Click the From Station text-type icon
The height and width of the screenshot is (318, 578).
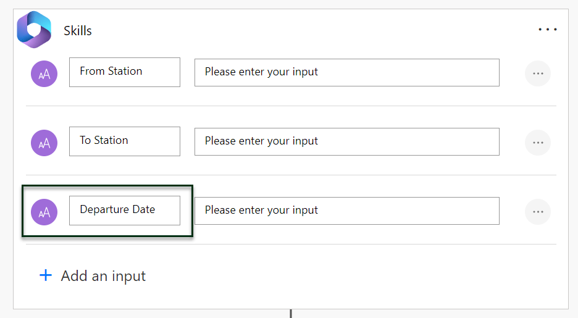pyautogui.click(x=44, y=74)
